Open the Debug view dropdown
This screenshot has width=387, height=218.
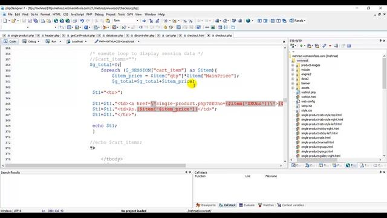pyautogui.click(x=38, y=42)
